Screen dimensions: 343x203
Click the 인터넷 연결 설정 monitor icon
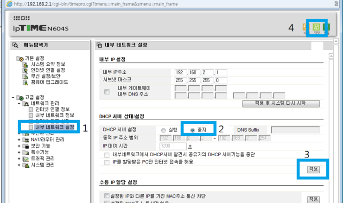coord(25,70)
